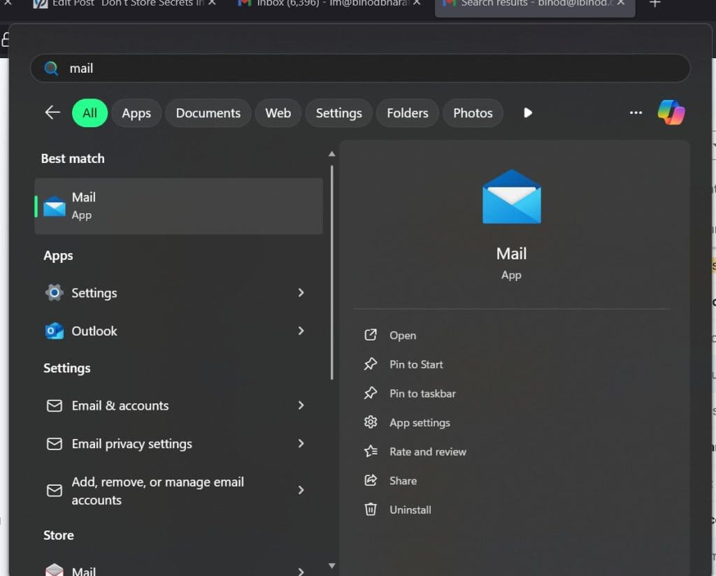The height and width of the screenshot is (576, 716).
Task: Select the Documents filter tab
Action: (x=208, y=113)
